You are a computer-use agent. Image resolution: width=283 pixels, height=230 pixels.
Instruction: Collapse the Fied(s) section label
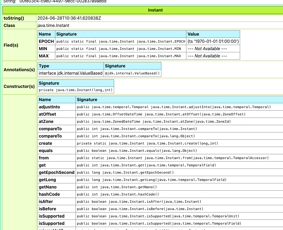tap(11, 45)
